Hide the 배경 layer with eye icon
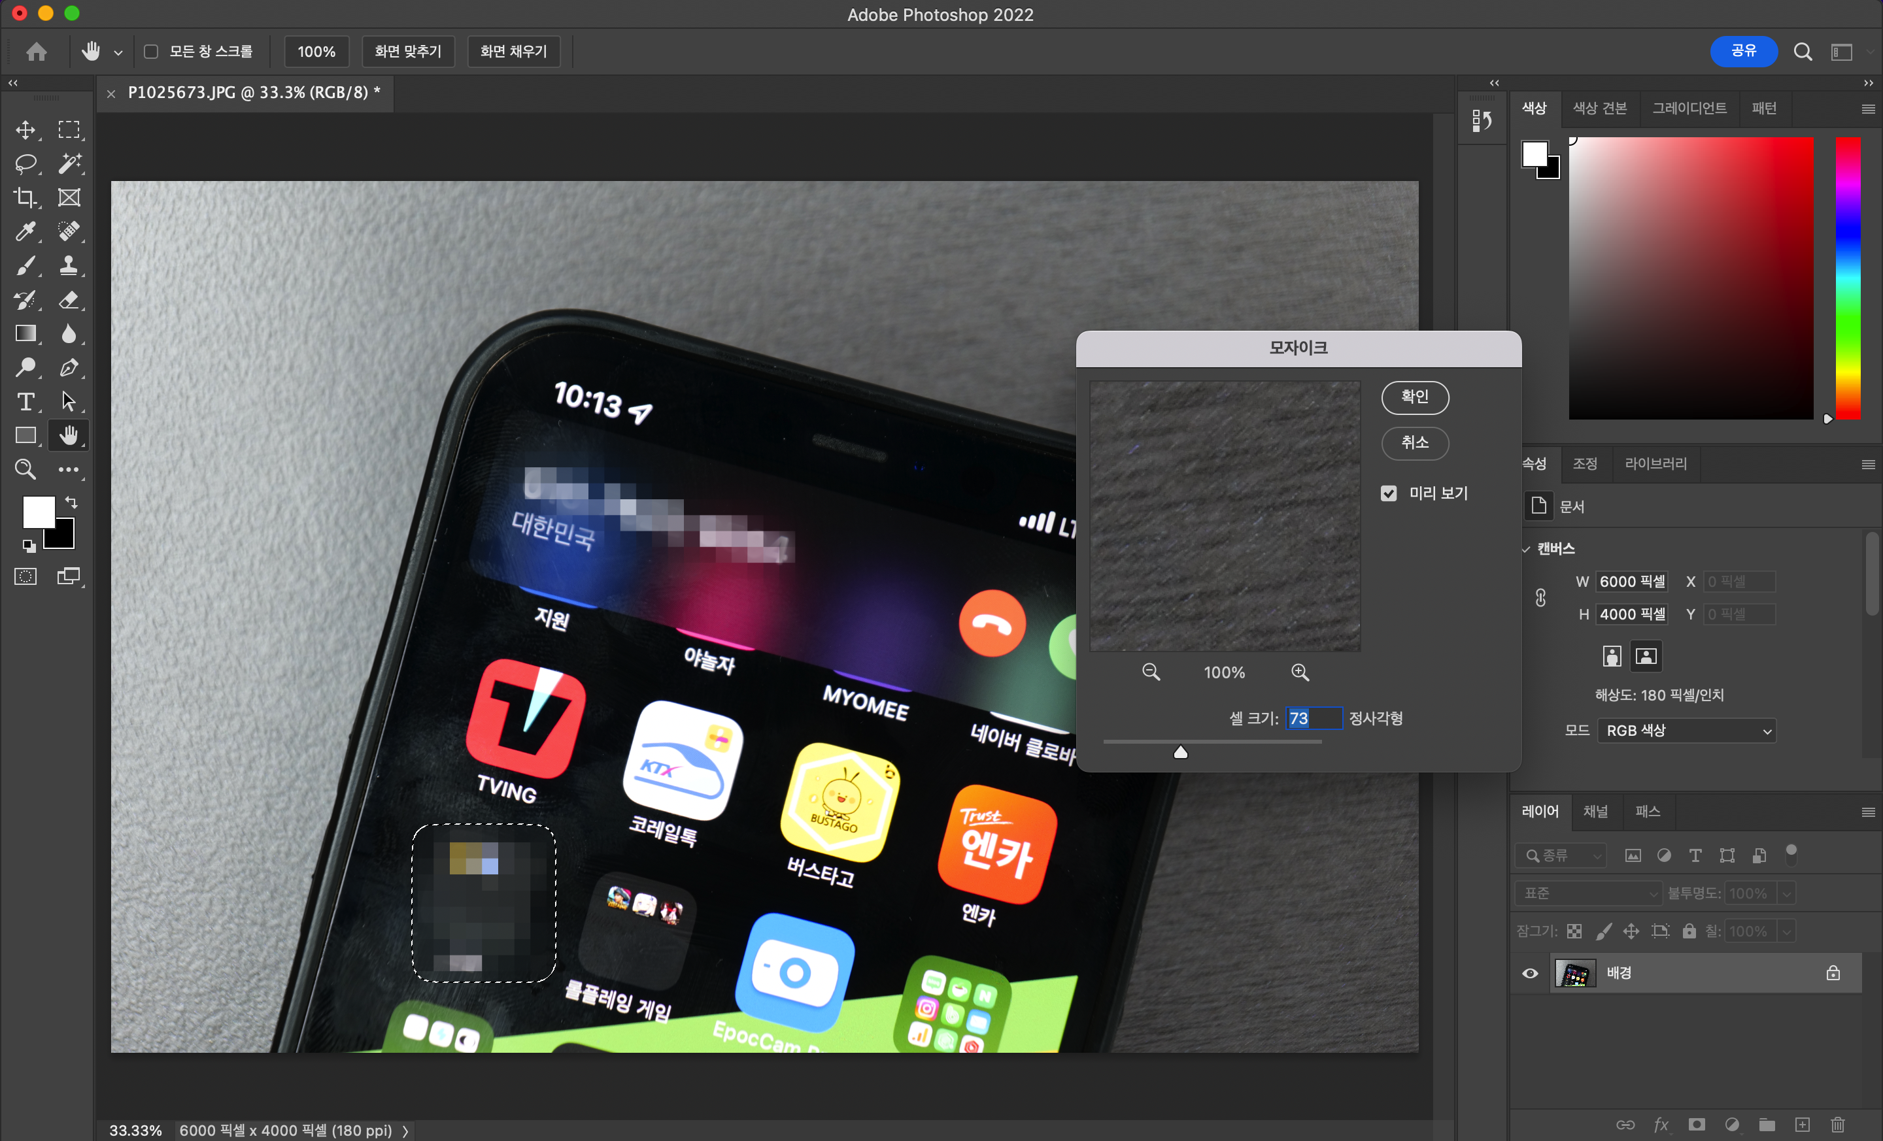1883x1141 pixels. (x=1530, y=973)
